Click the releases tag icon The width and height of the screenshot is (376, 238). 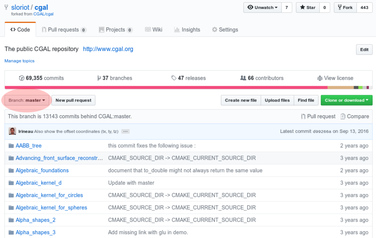173,78
